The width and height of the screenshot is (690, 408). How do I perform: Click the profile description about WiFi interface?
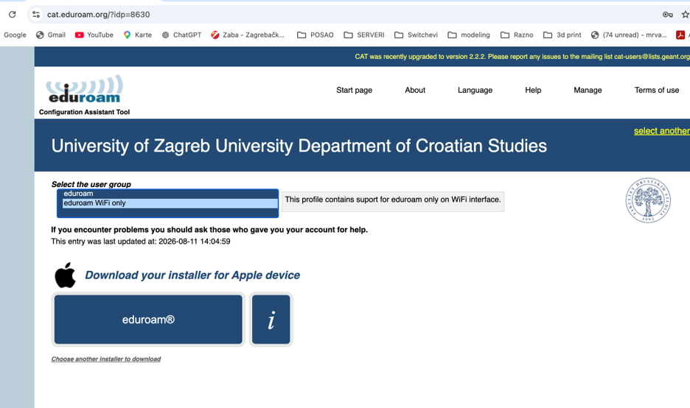tap(392, 200)
